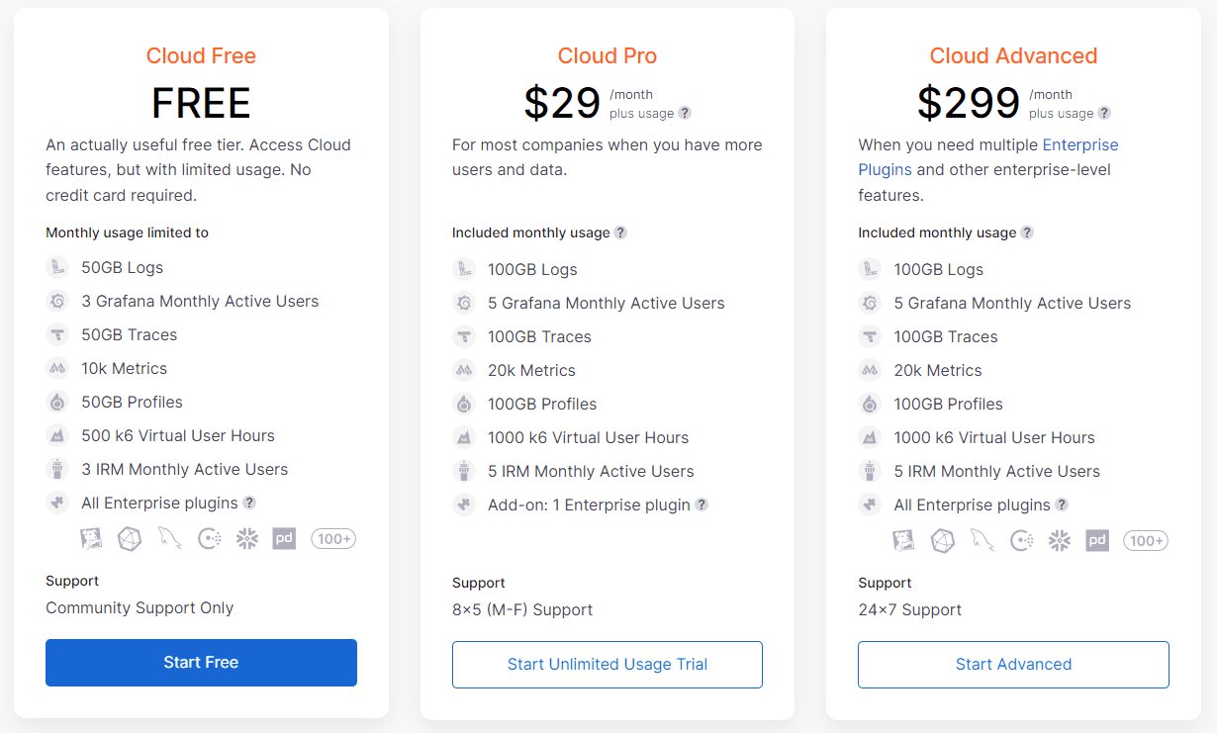Click the Start Advanced button

[x=1013, y=665]
